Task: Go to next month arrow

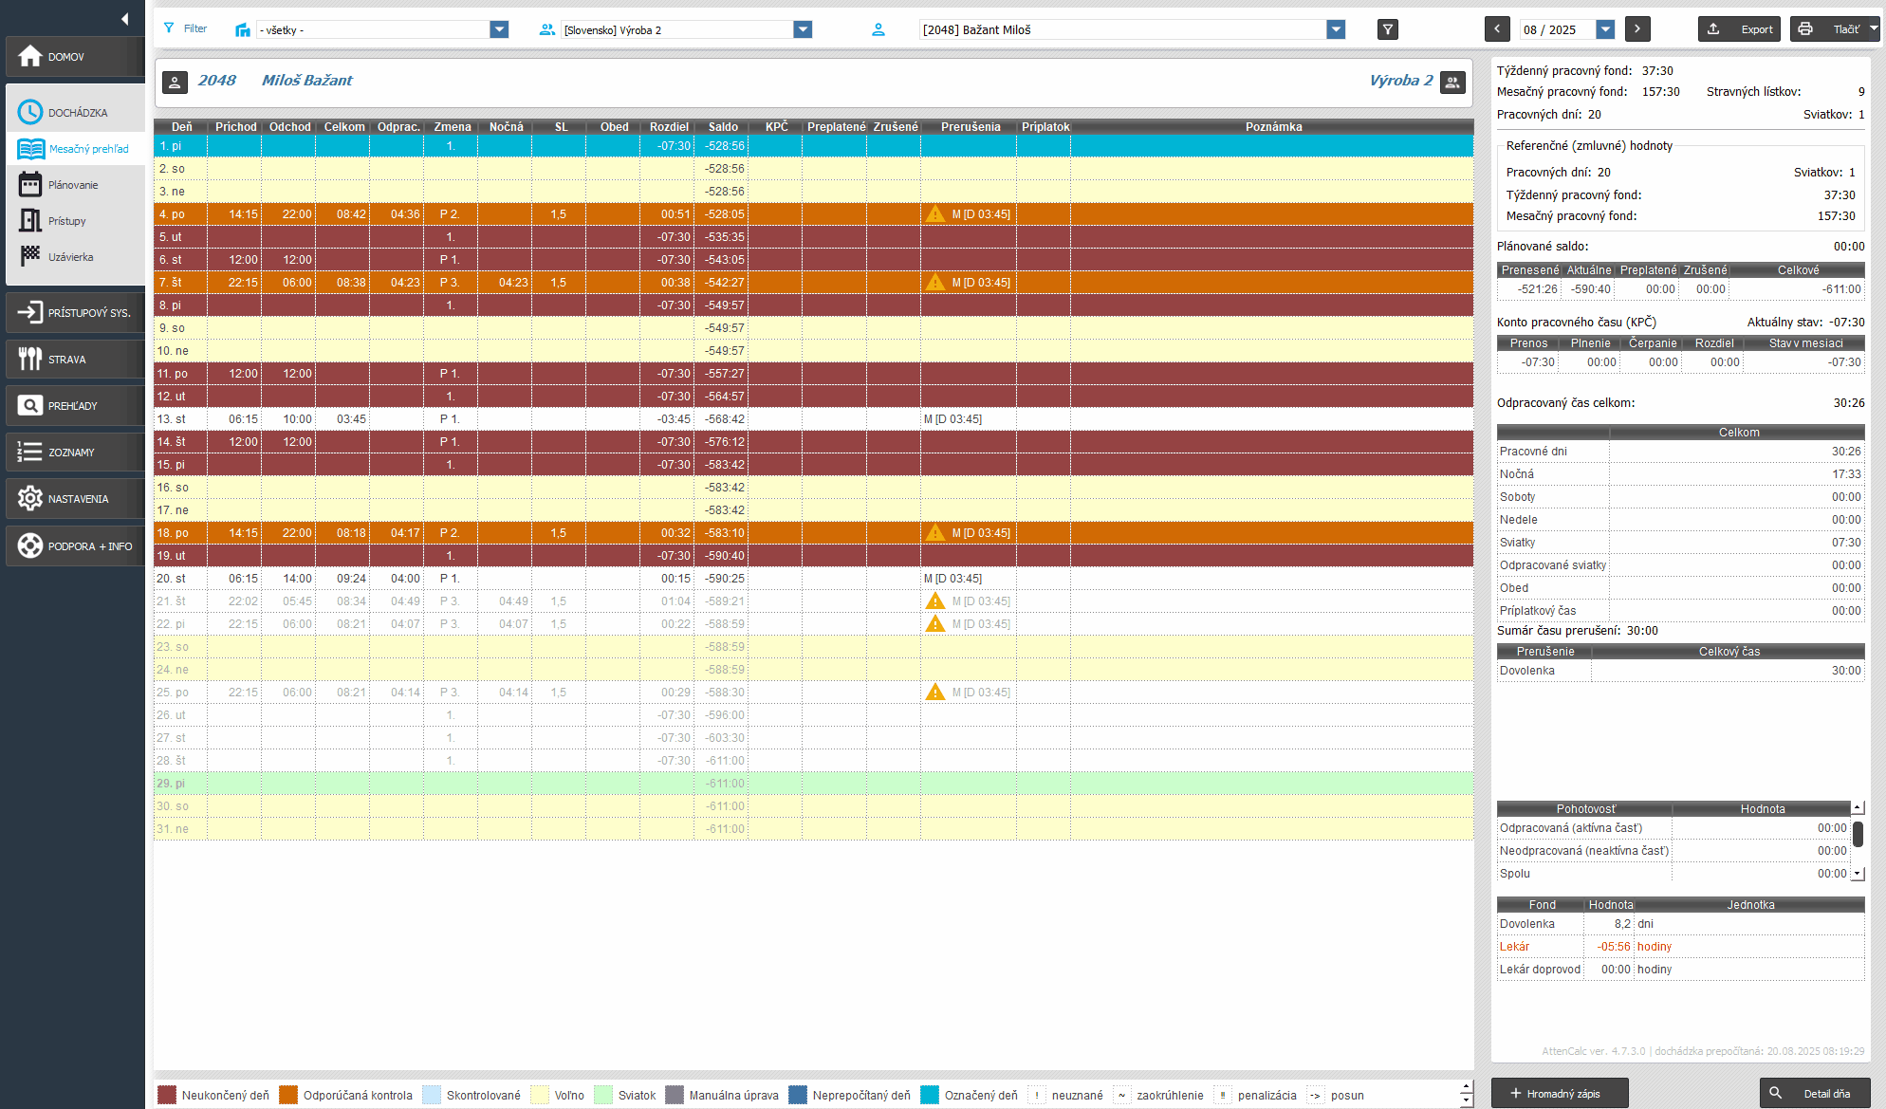Action: (1637, 29)
